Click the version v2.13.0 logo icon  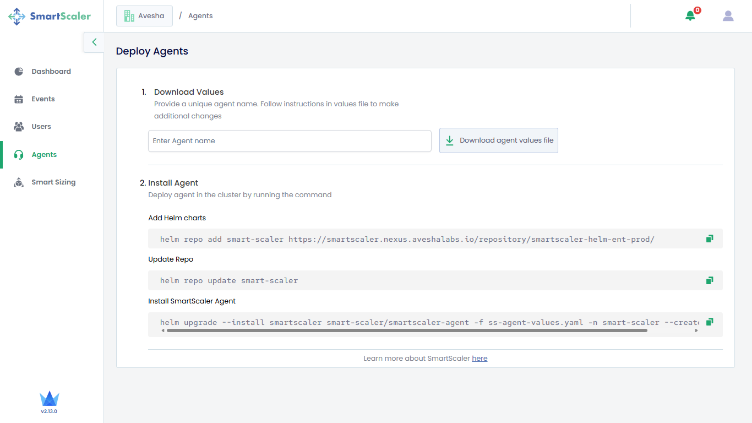tap(49, 399)
